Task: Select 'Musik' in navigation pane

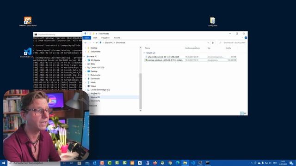Action: pos(93,82)
